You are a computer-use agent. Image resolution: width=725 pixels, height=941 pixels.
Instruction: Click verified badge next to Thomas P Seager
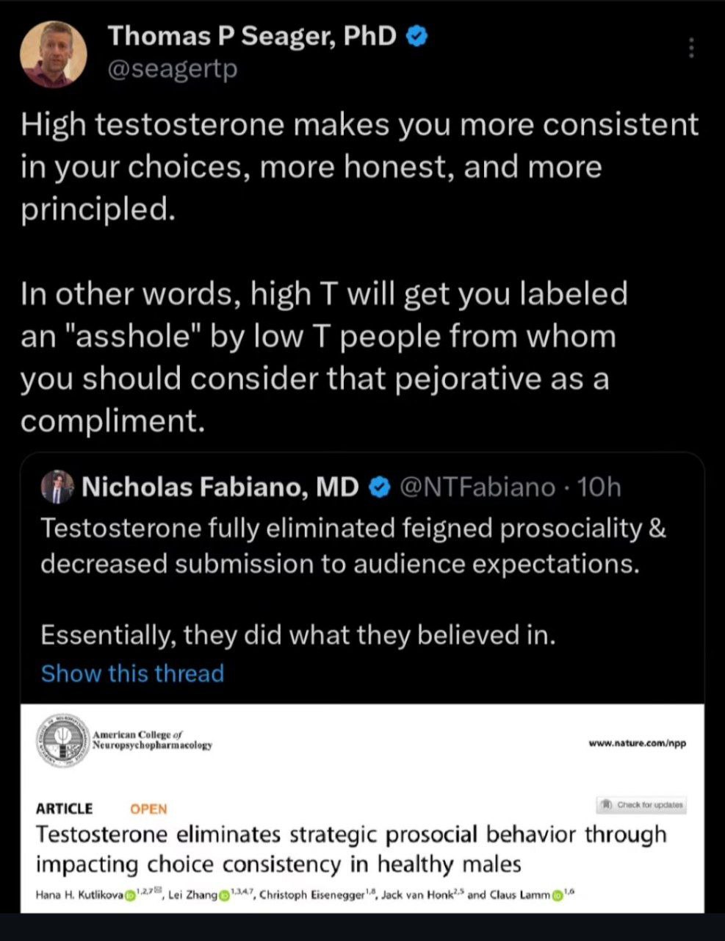417,35
